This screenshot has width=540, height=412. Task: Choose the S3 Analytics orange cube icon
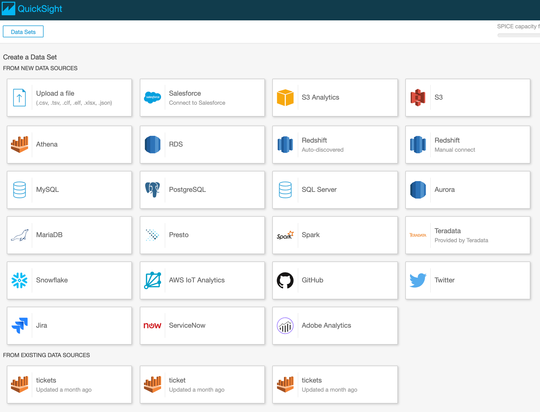(x=285, y=98)
